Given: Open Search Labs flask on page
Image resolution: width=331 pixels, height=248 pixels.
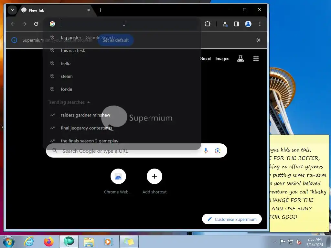Looking at the screenshot, I should click(240, 59).
